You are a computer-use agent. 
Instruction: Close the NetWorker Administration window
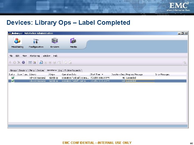(x=186, y=33)
